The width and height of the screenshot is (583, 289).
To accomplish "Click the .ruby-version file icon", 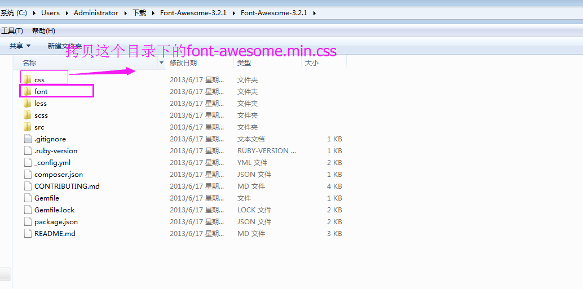I will click(28, 151).
